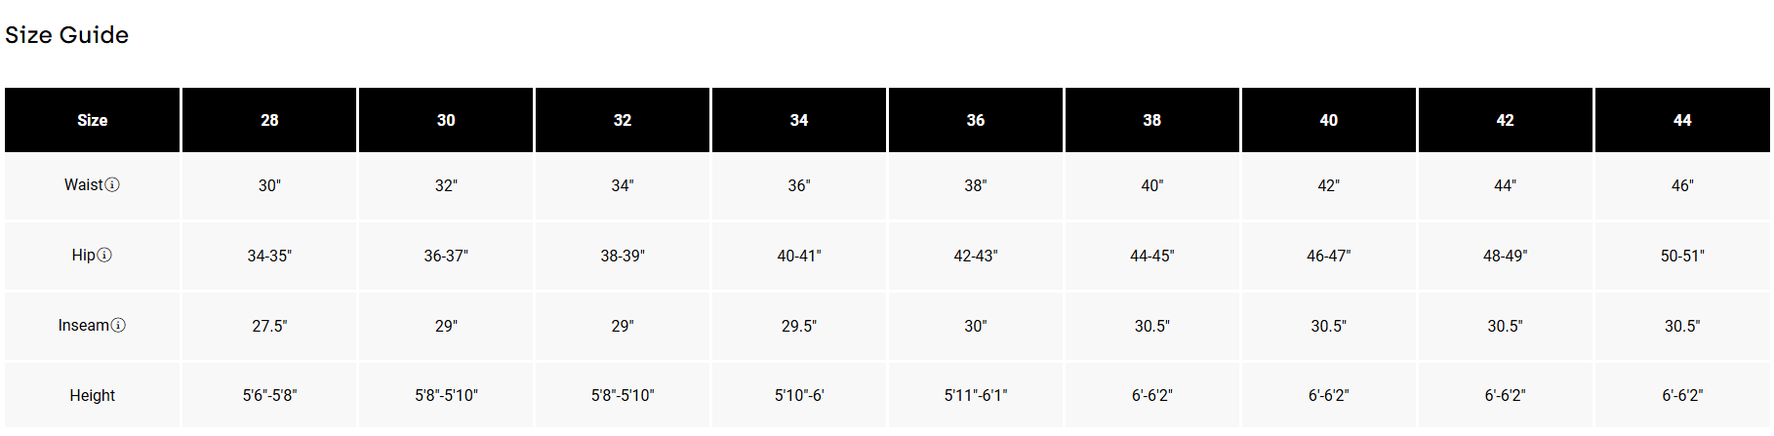Choose the size 40 column header
This screenshot has width=1774, height=436.
point(1329,120)
